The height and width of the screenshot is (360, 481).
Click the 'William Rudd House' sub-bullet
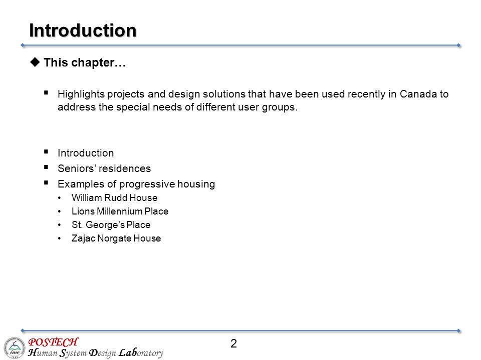[x=114, y=198]
